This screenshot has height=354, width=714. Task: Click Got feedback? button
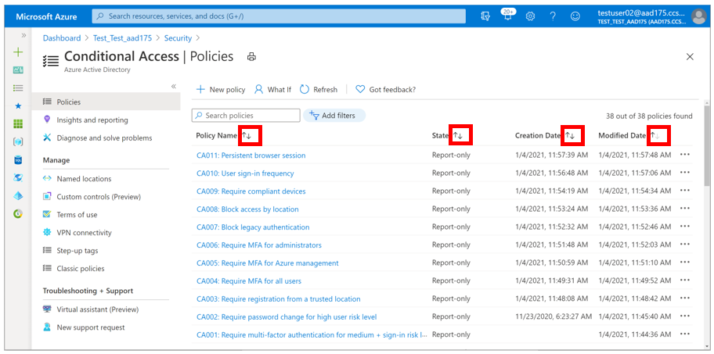tap(386, 90)
